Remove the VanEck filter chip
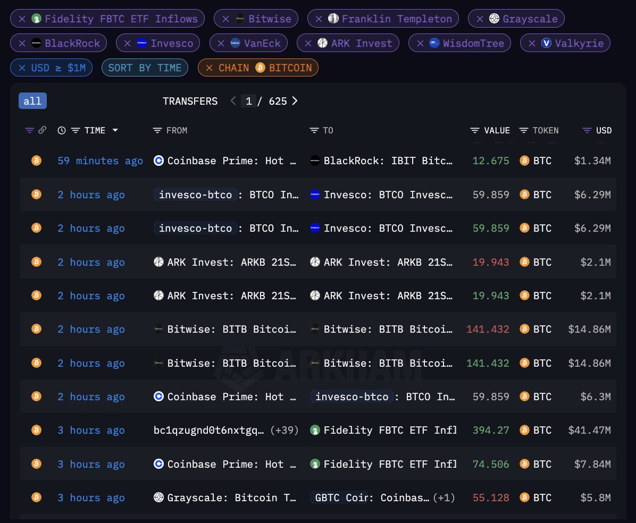 [x=221, y=44]
